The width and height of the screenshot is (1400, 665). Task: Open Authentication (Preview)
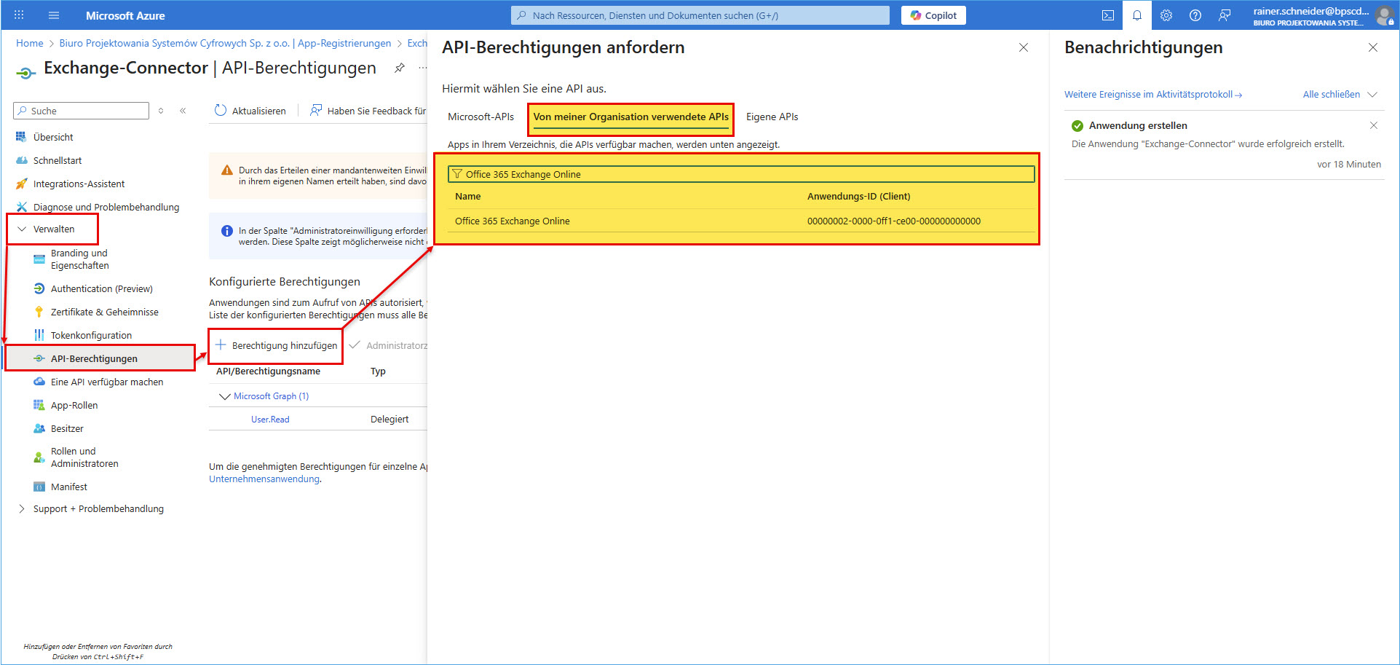click(x=101, y=288)
